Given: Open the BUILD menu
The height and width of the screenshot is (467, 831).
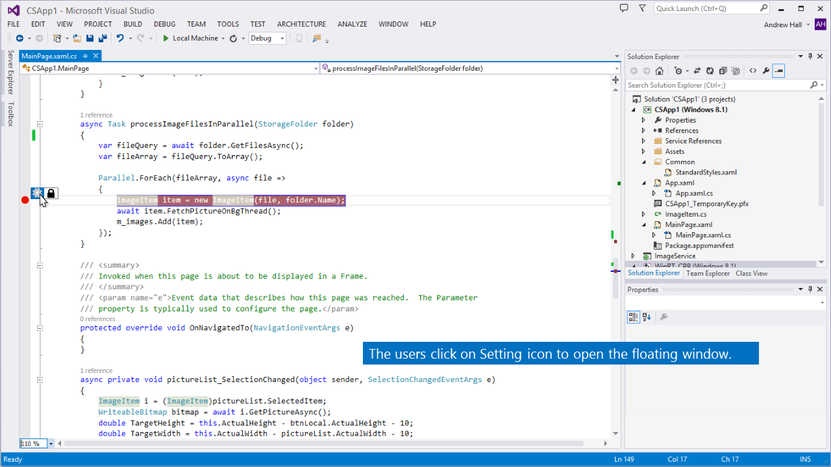Looking at the screenshot, I should tap(132, 24).
